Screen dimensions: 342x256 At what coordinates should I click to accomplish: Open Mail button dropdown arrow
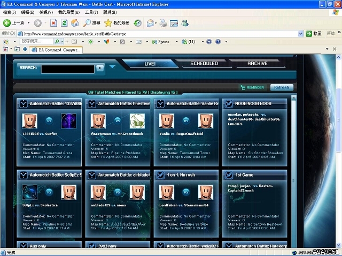click(x=156, y=23)
